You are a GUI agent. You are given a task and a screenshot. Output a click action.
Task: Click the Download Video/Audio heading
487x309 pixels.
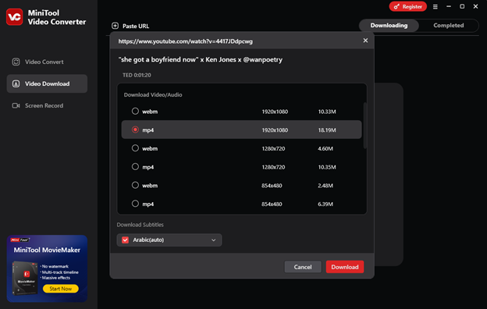tap(153, 94)
